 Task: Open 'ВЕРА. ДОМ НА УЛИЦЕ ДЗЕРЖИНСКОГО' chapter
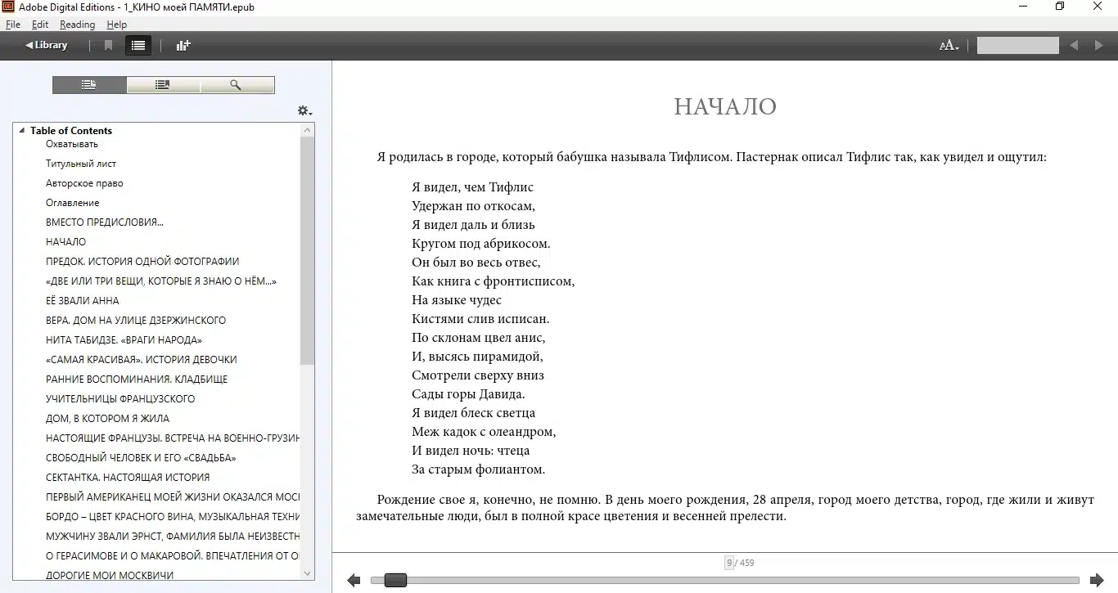136,321
